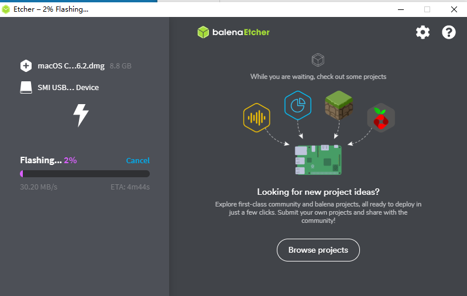The image size is (467, 296).
Task: Click the ETA: 4m44s readout
Action: (130, 187)
